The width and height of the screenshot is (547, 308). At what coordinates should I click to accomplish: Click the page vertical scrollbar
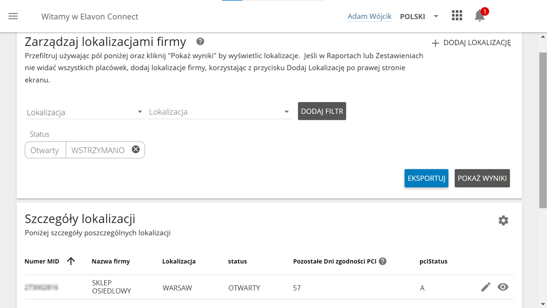543,128
